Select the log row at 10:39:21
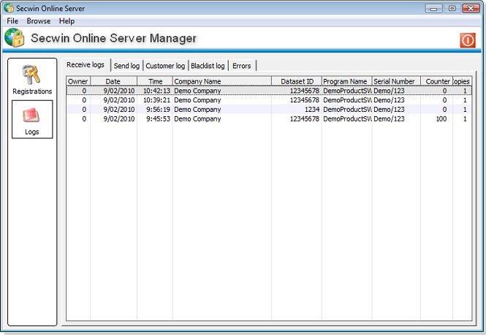The height and width of the screenshot is (335, 486). (x=219, y=100)
